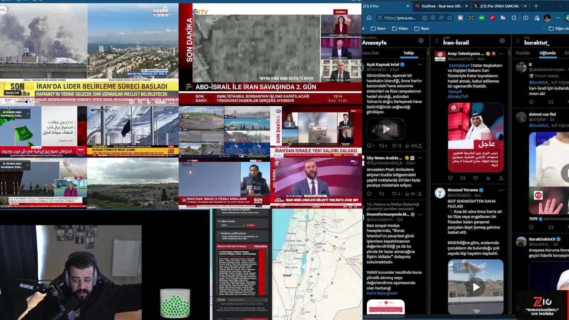569x320 pixels.
Task: Select Popüler tab in buraktut_ column
Action: pyautogui.click(x=523, y=53)
